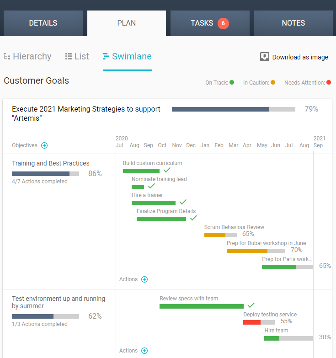Click the Swimlane view icon
Screen dimensions: 336x358
pyautogui.click(x=106, y=57)
